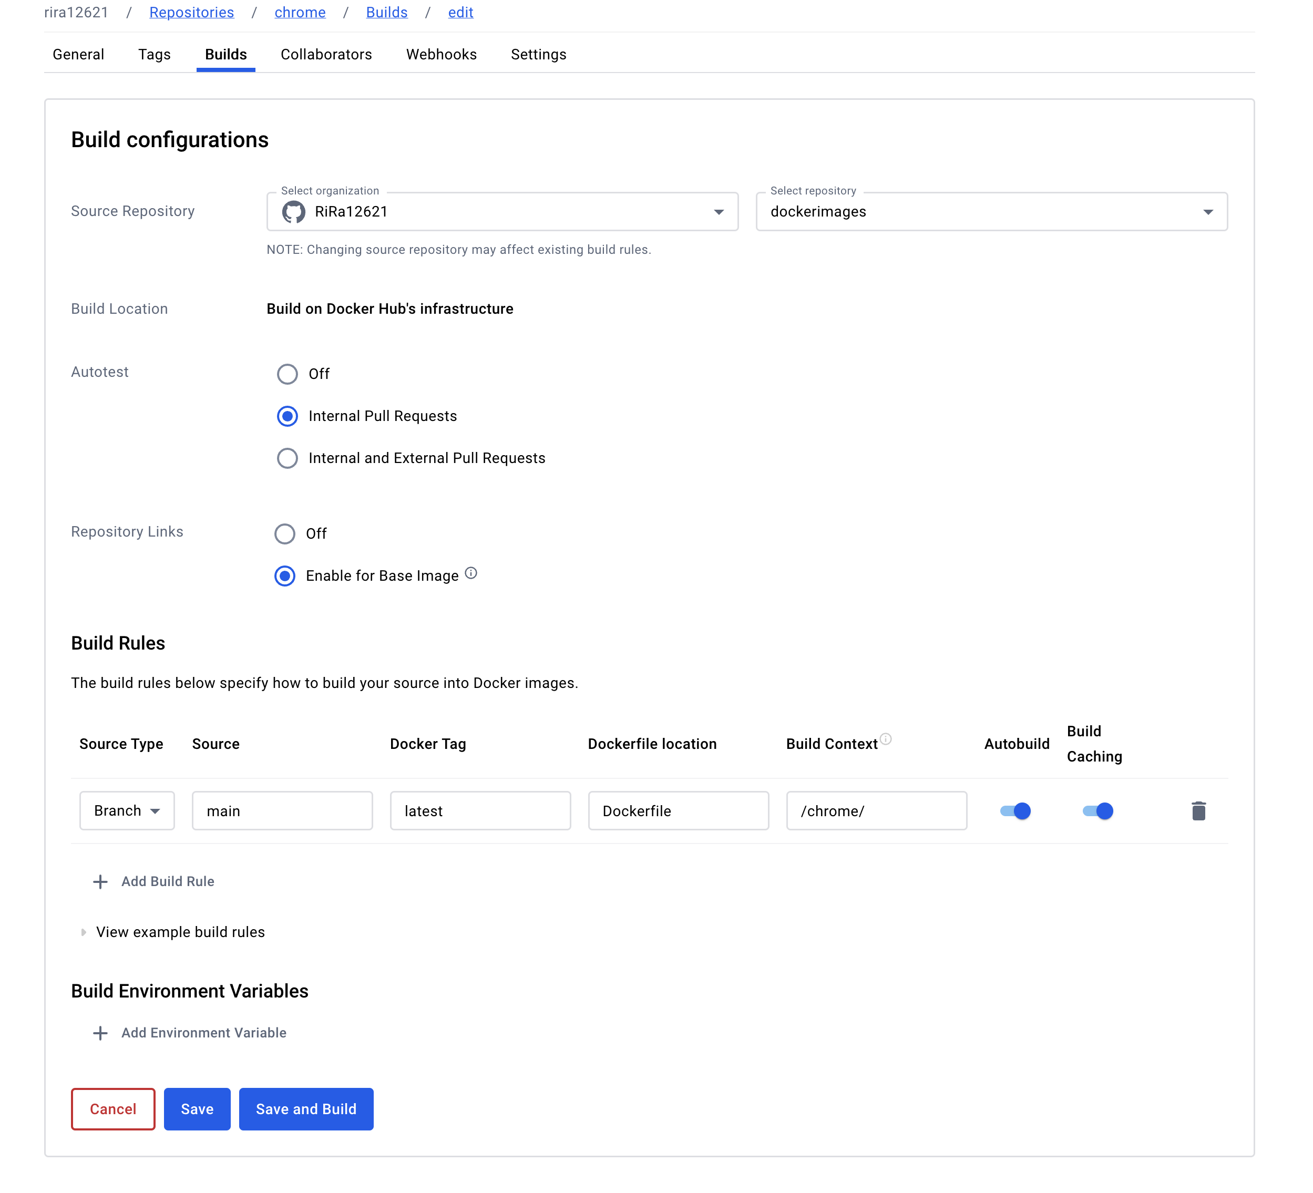Select Internal Pull Requests autotest option
Viewport: 1313px width, 1193px height.
click(287, 416)
